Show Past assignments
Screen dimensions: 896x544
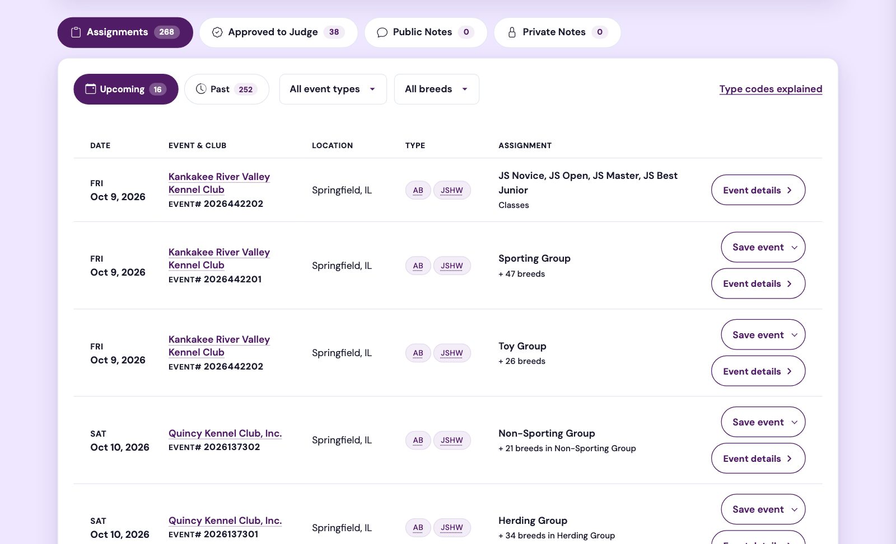[x=226, y=89]
